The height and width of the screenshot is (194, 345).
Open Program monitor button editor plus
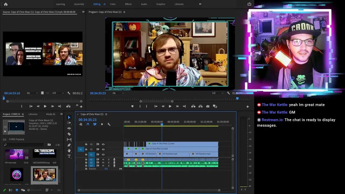pos(247,107)
